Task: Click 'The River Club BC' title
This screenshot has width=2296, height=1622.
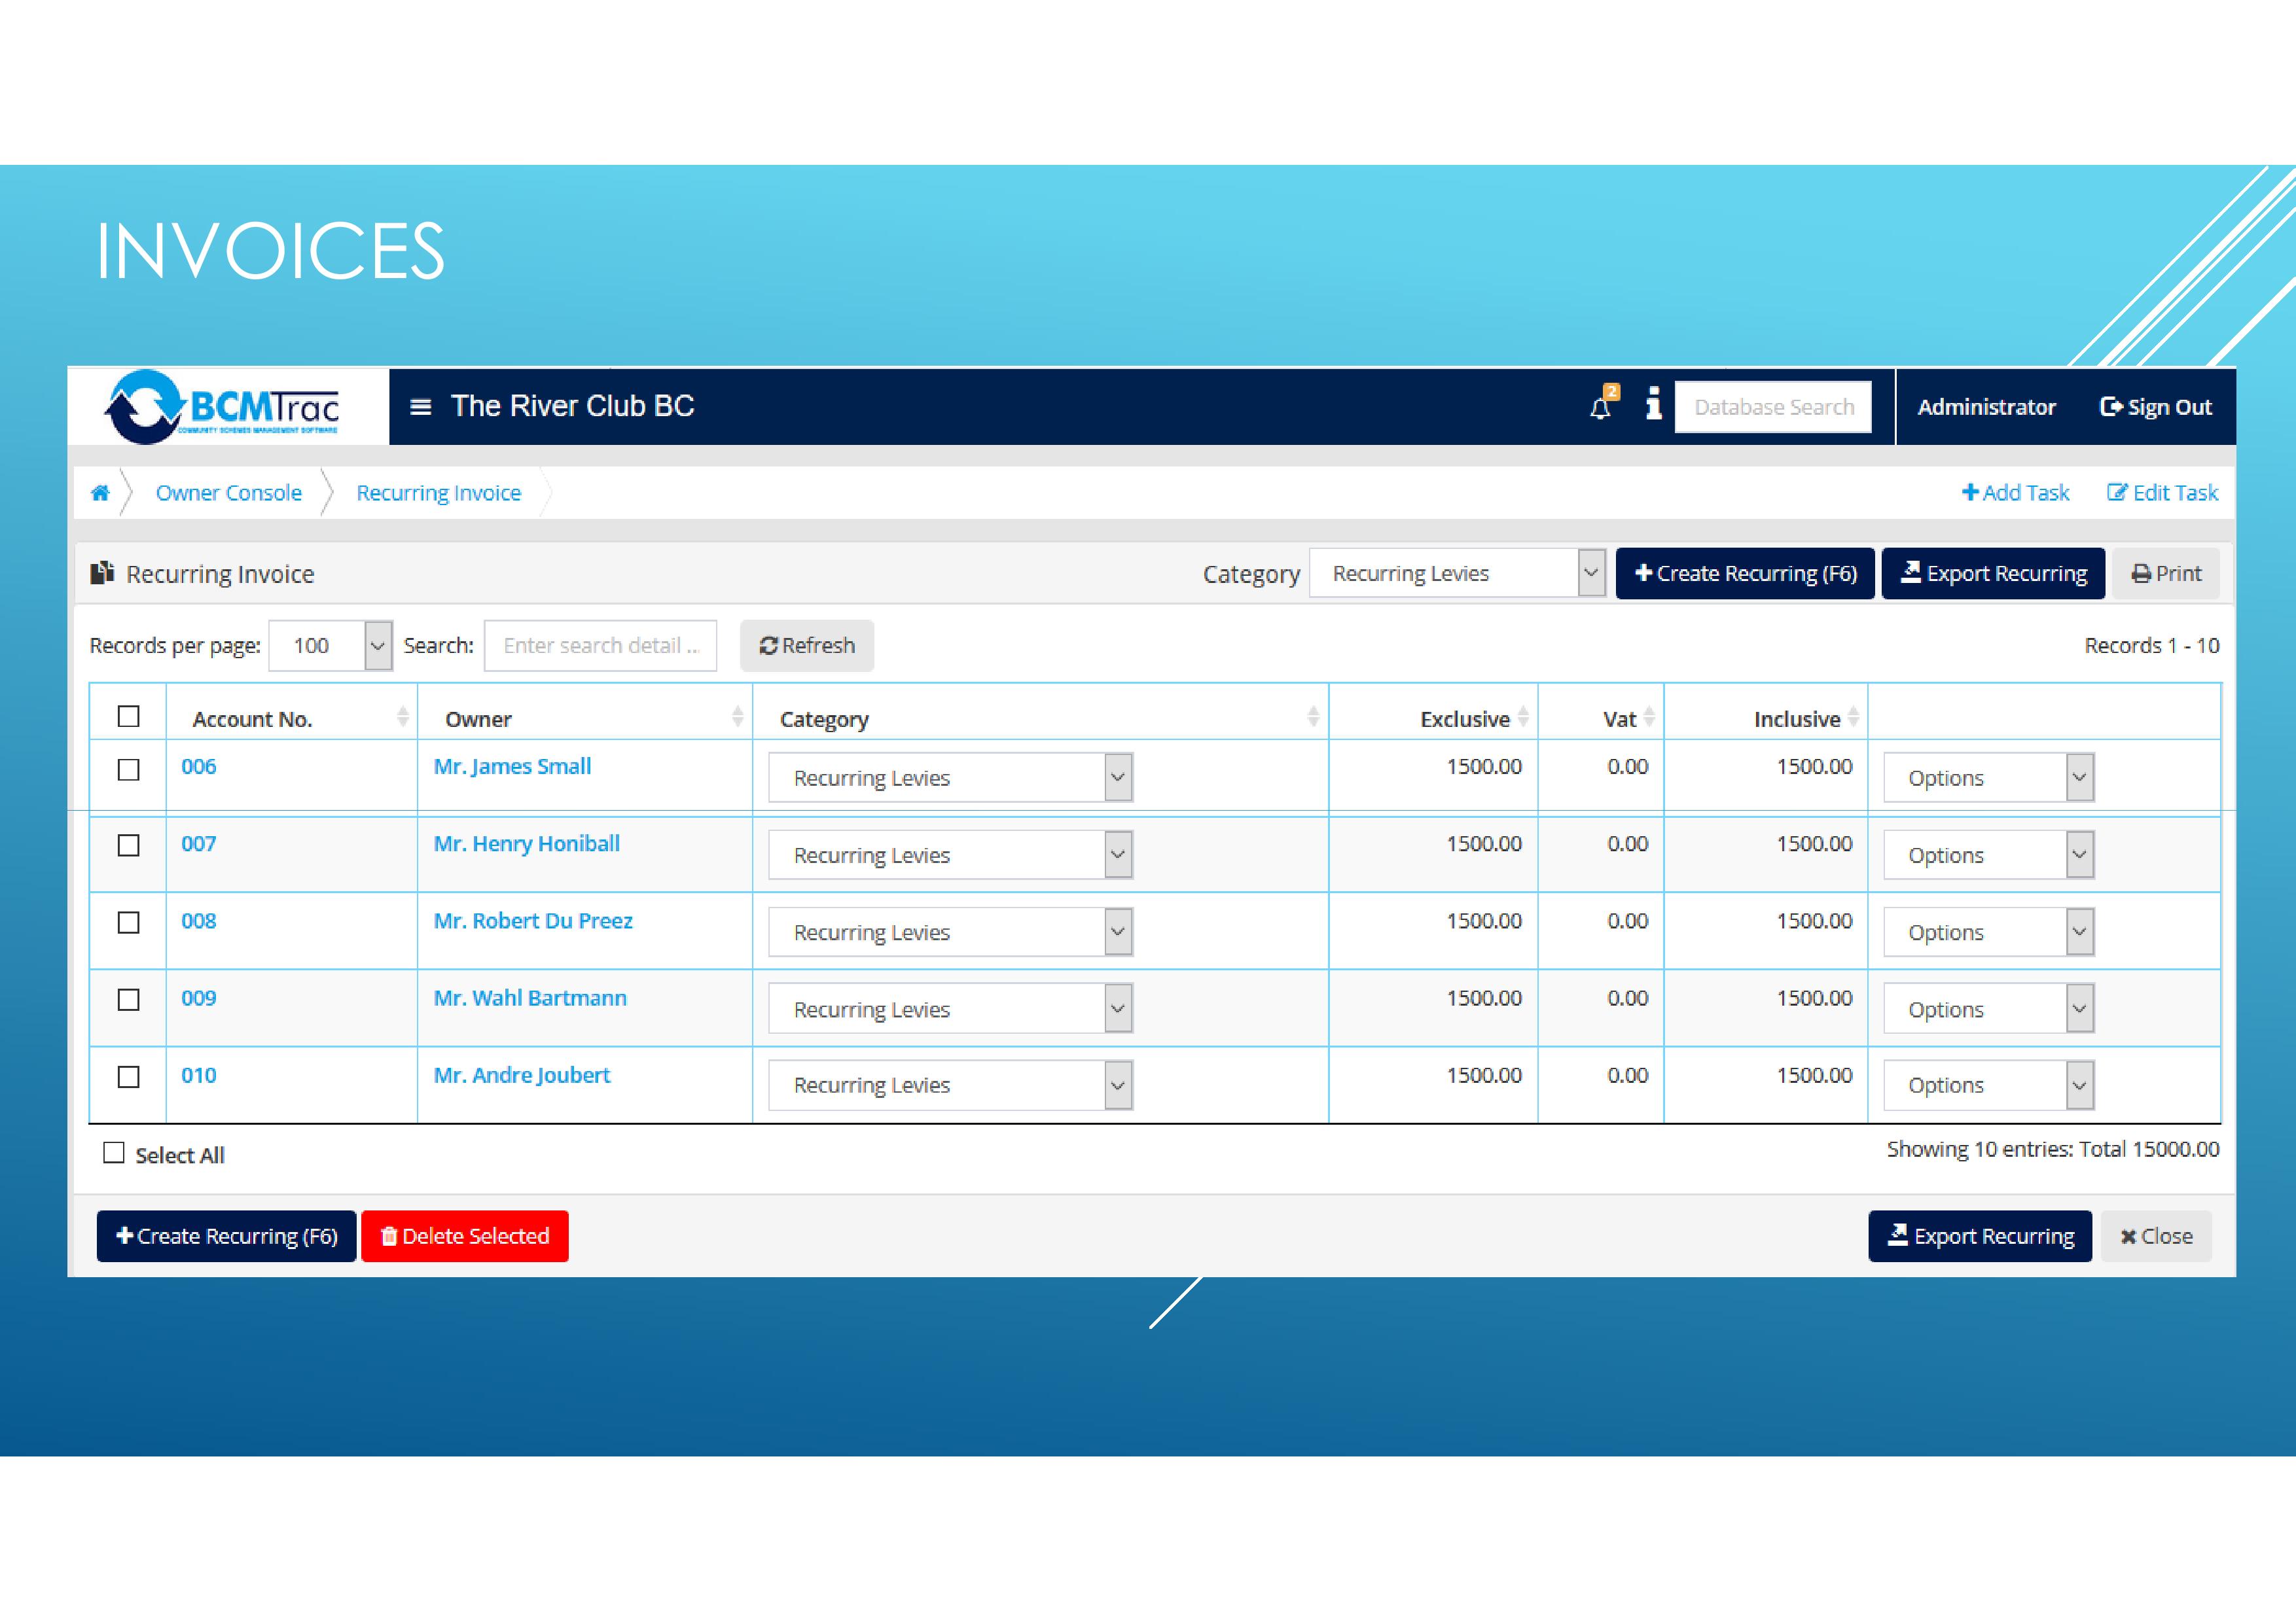Action: tap(572, 406)
